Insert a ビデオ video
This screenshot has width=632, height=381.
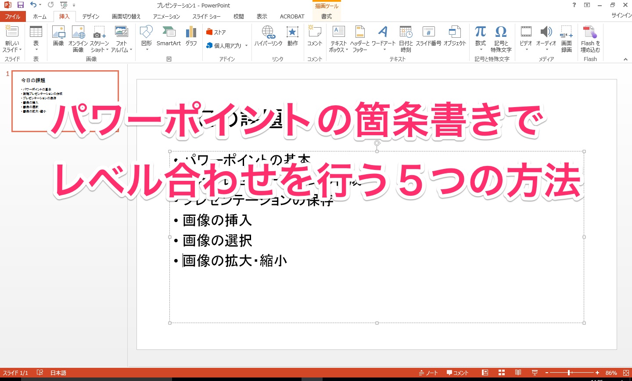pyautogui.click(x=526, y=38)
